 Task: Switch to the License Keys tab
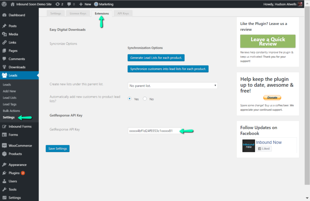pyautogui.click(x=78, y=13)
